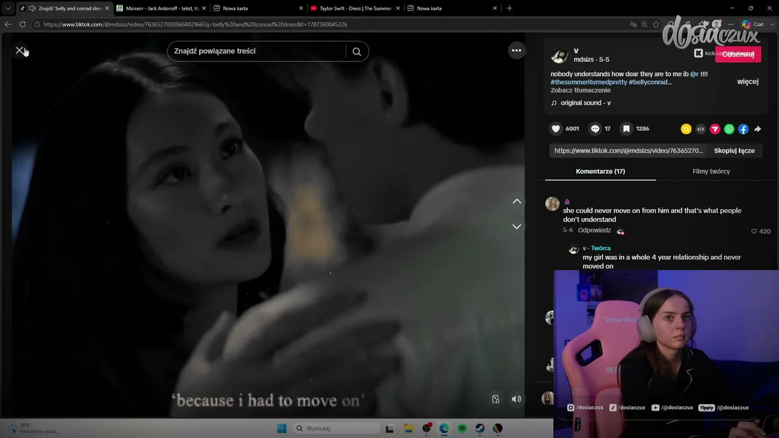Click the browser address bar URL
Image resolution: width=779 pixels, height=438 pixels.
coord(195,24)
